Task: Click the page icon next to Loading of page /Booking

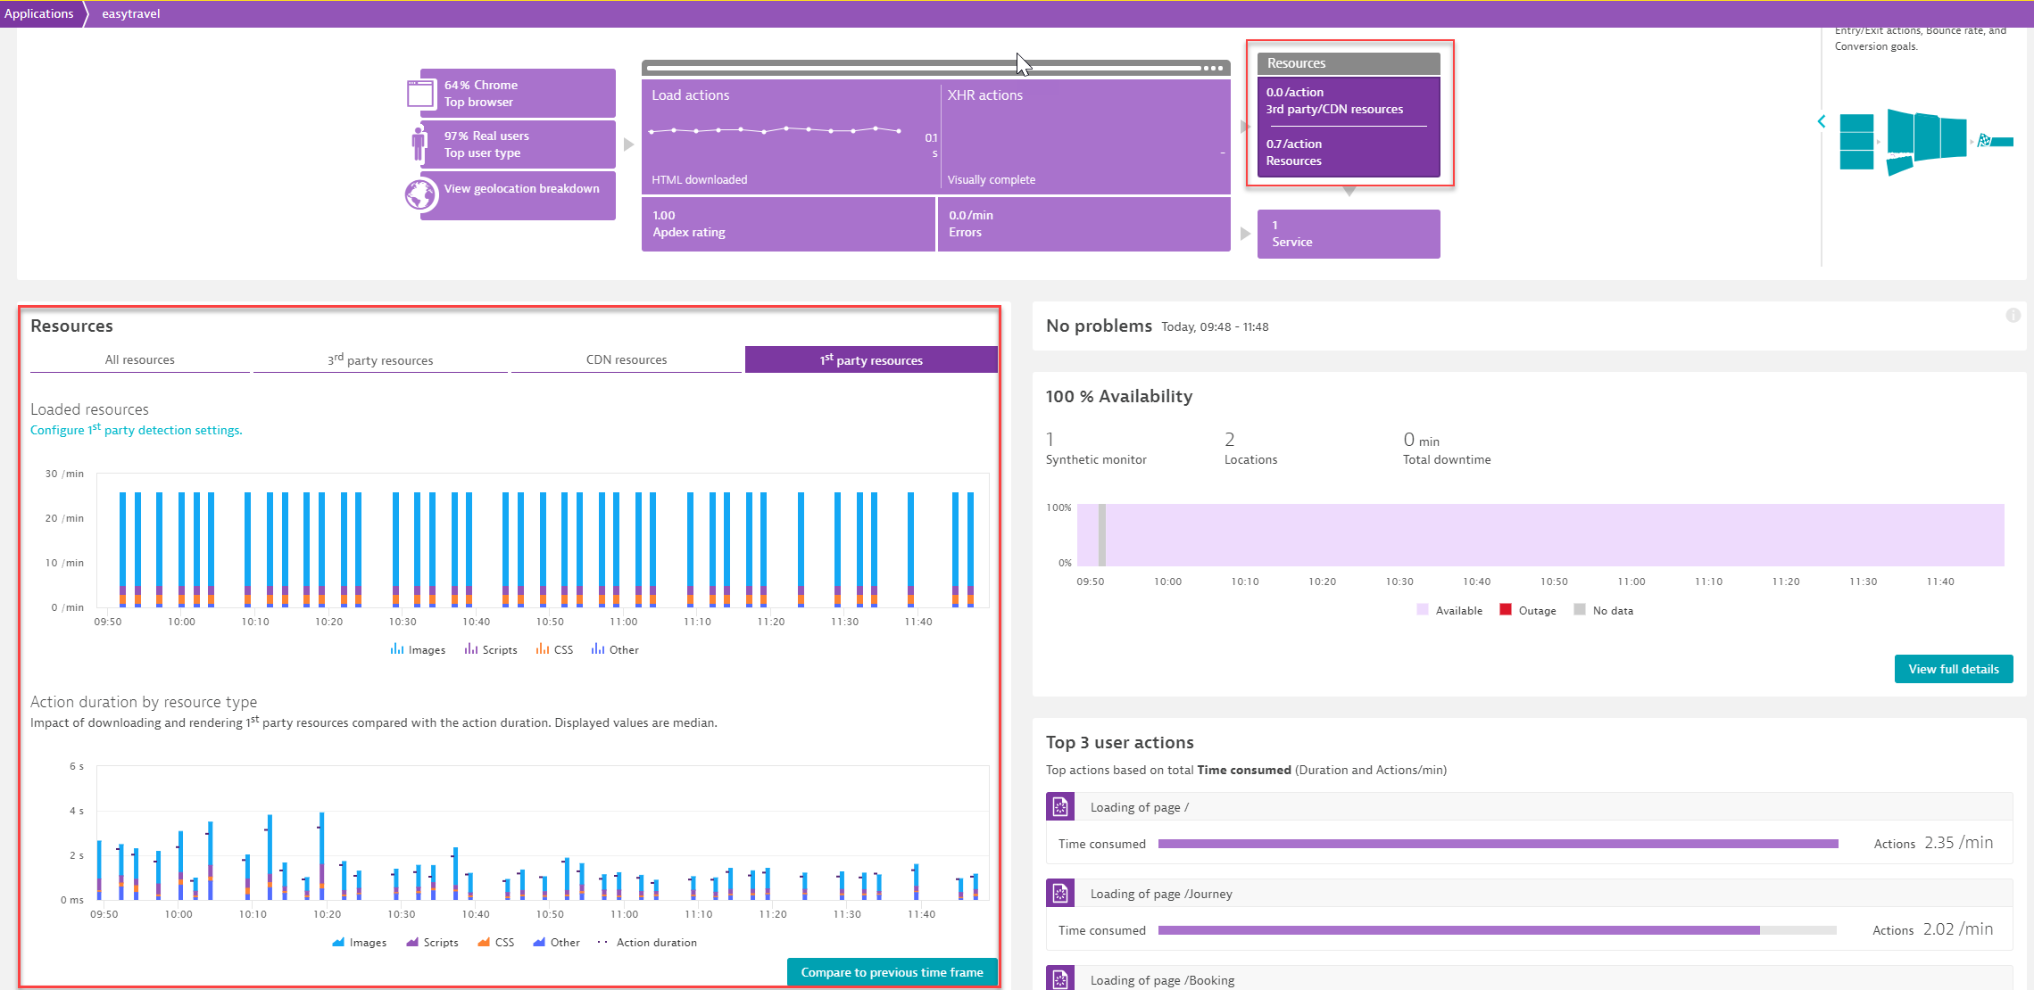Action: click(1060, 978)
